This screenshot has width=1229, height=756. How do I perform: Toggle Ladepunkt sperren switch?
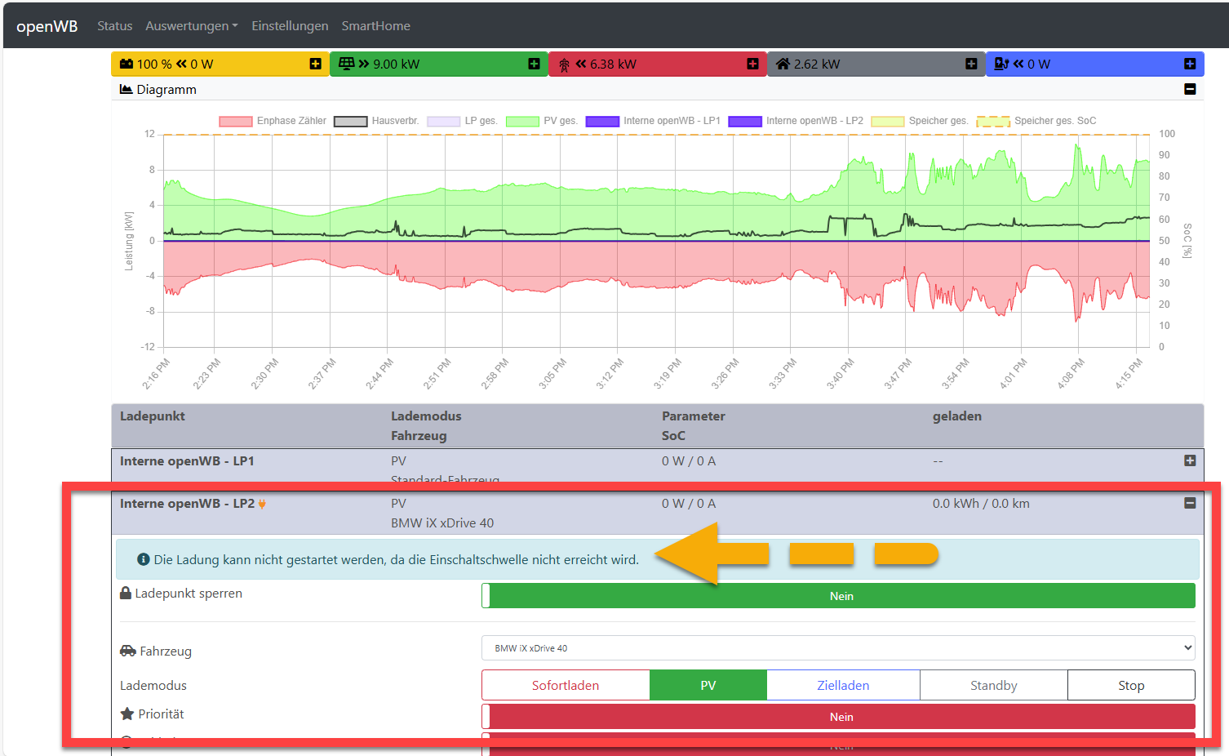tap(838, 596)
